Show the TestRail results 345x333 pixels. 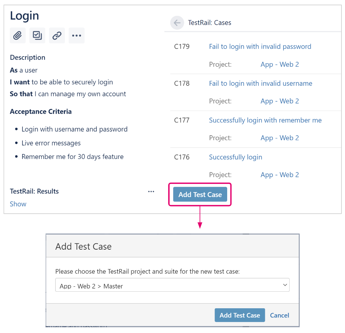[18, 204]
